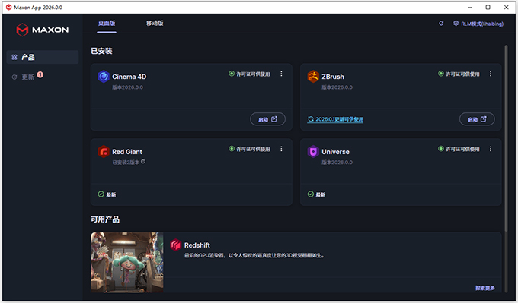Viewport: 518px width, 303px height.
Task: Open ZBrush three-dot options menu
Action: pyautogui.click(x=491, y=74)
